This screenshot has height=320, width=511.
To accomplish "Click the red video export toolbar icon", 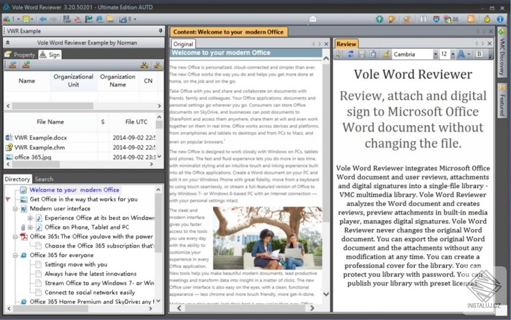I will [77, 19].
